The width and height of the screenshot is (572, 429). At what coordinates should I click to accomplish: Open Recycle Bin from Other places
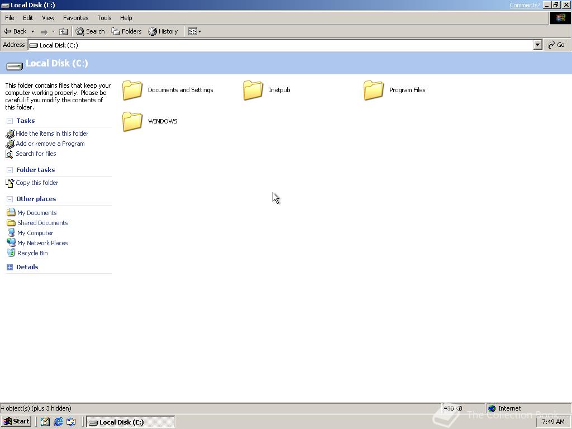(x=32, y=253)
